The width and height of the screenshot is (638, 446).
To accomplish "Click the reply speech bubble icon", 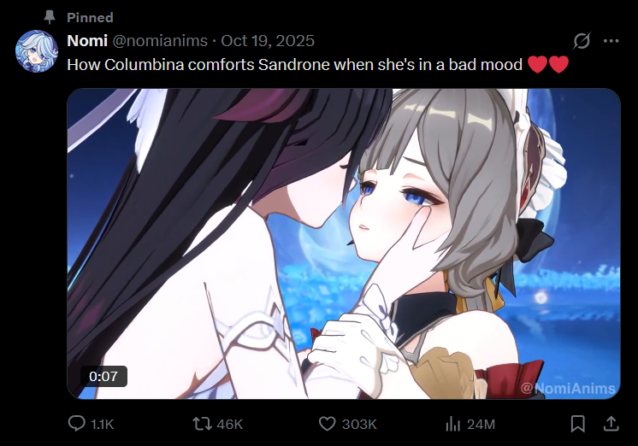I will pos(76,424).
